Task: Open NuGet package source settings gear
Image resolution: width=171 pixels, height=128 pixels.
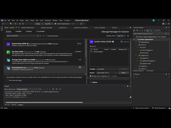Action: (x=128, y=36)
